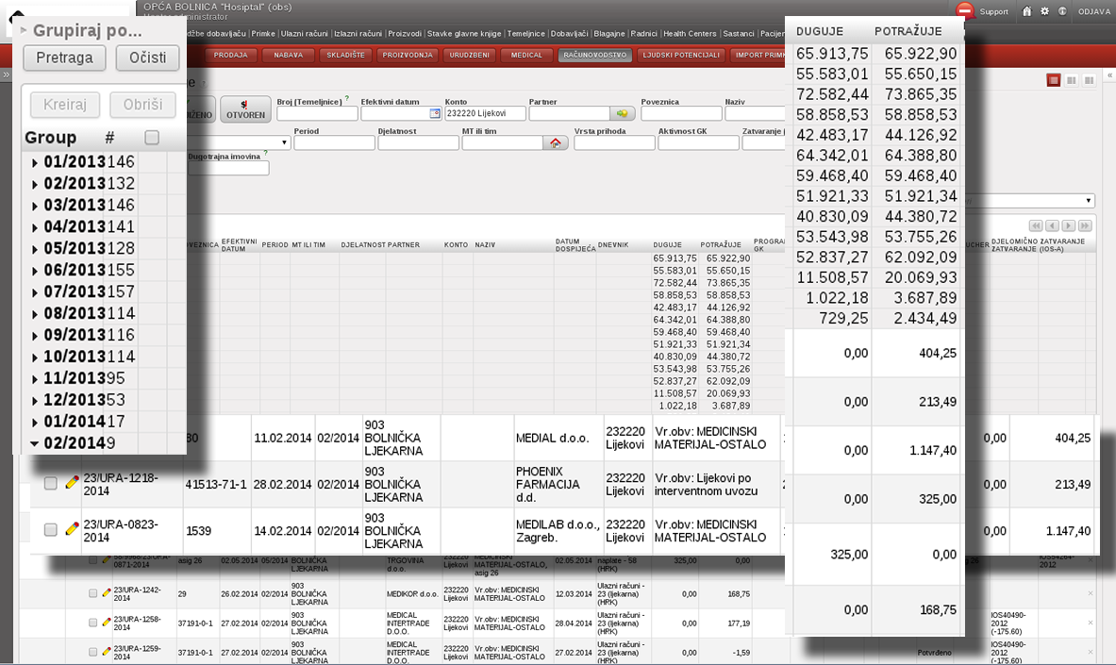1116x665 pixels.
Task: Switch to SKLADIŠTE tab
Action: point(345,55)
